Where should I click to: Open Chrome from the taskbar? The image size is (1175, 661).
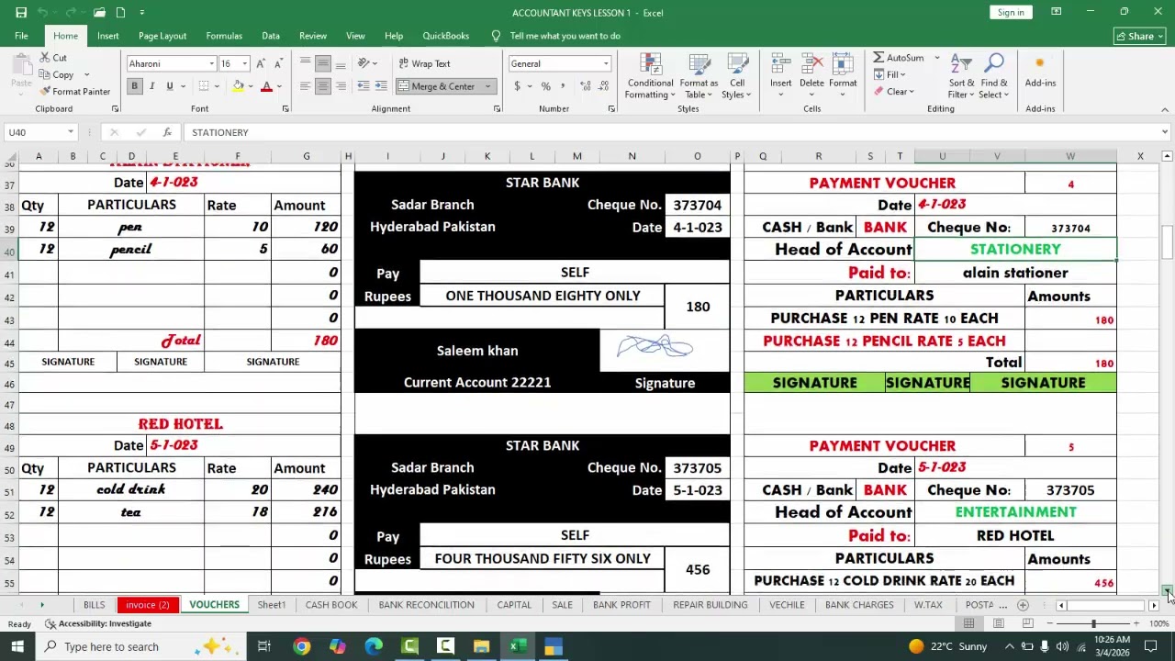[301, 646]
